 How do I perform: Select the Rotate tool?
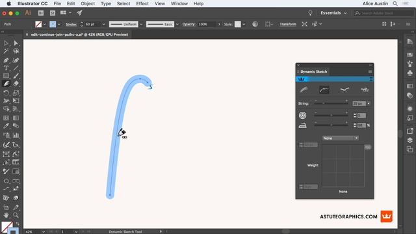(6, 93)
